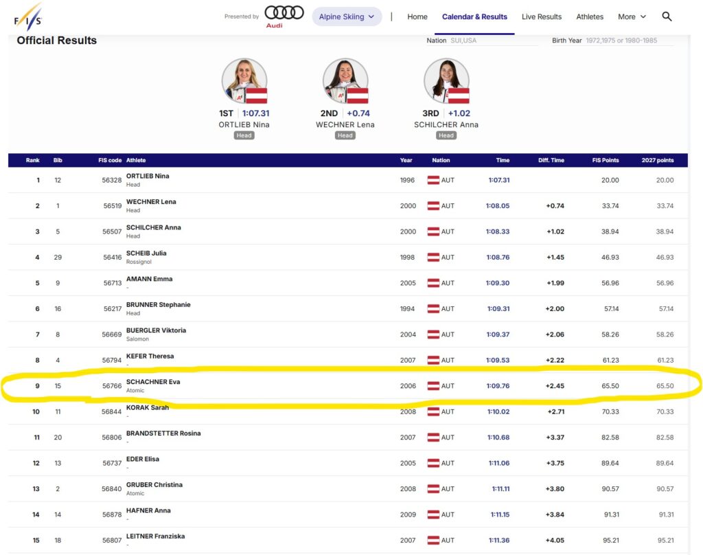
Task: Click Nina Ortlieb's winner portrait
Action: coord(244,81)
